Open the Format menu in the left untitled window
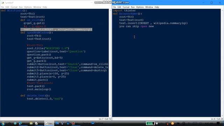 pyautogui.click(x=14, y=7)
